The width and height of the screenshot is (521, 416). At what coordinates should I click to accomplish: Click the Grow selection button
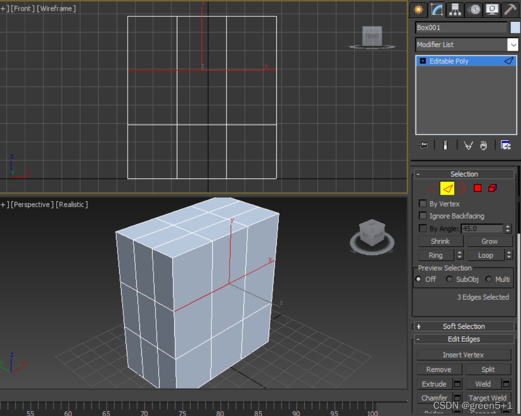(490, 241)
